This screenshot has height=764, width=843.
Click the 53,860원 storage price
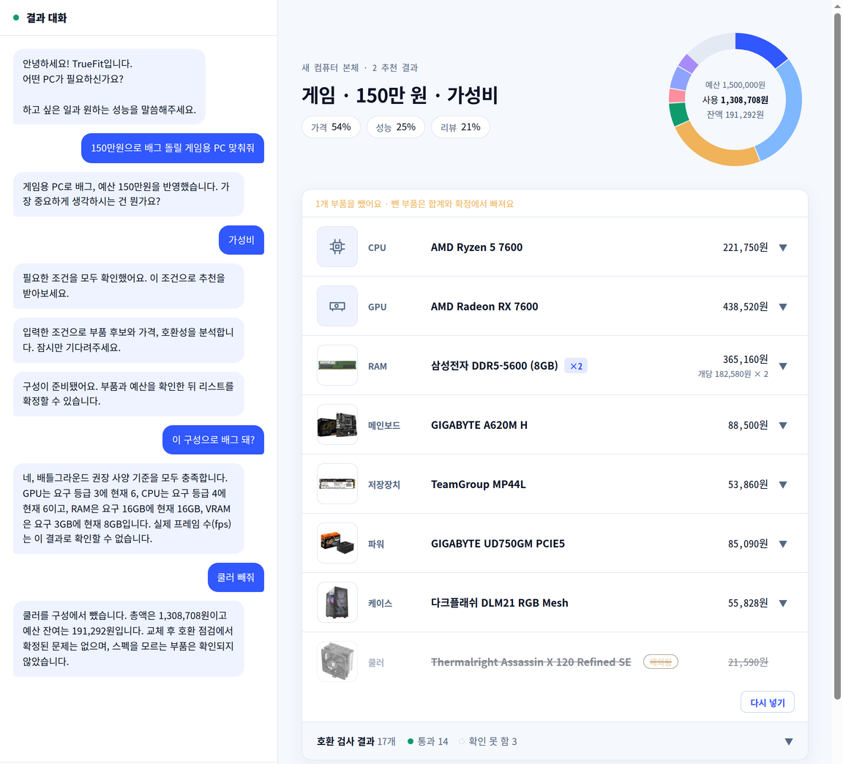(x=748, y=484)
